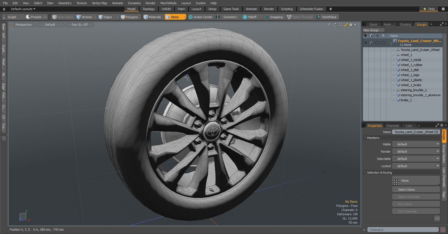Click record button beside Command field
This screenshot has width=448, height=234.
pyautogui.click(x=443, y=230)
